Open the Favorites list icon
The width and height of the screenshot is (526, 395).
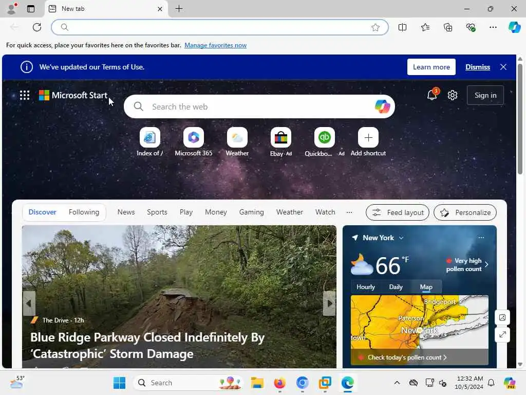(425, 28)
